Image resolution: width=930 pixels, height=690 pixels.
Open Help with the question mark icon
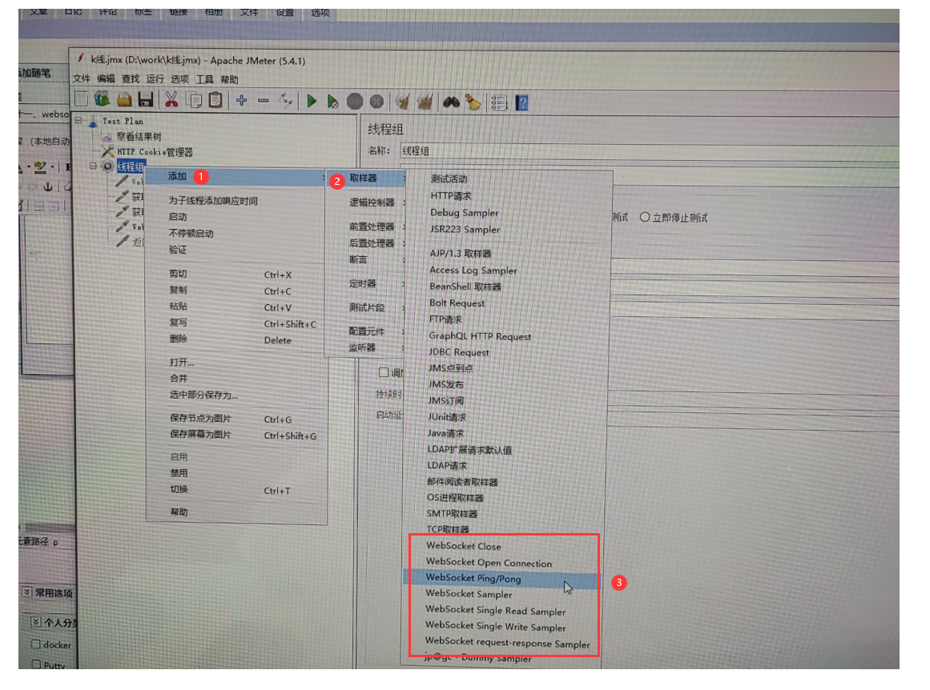tap(522, 103)
